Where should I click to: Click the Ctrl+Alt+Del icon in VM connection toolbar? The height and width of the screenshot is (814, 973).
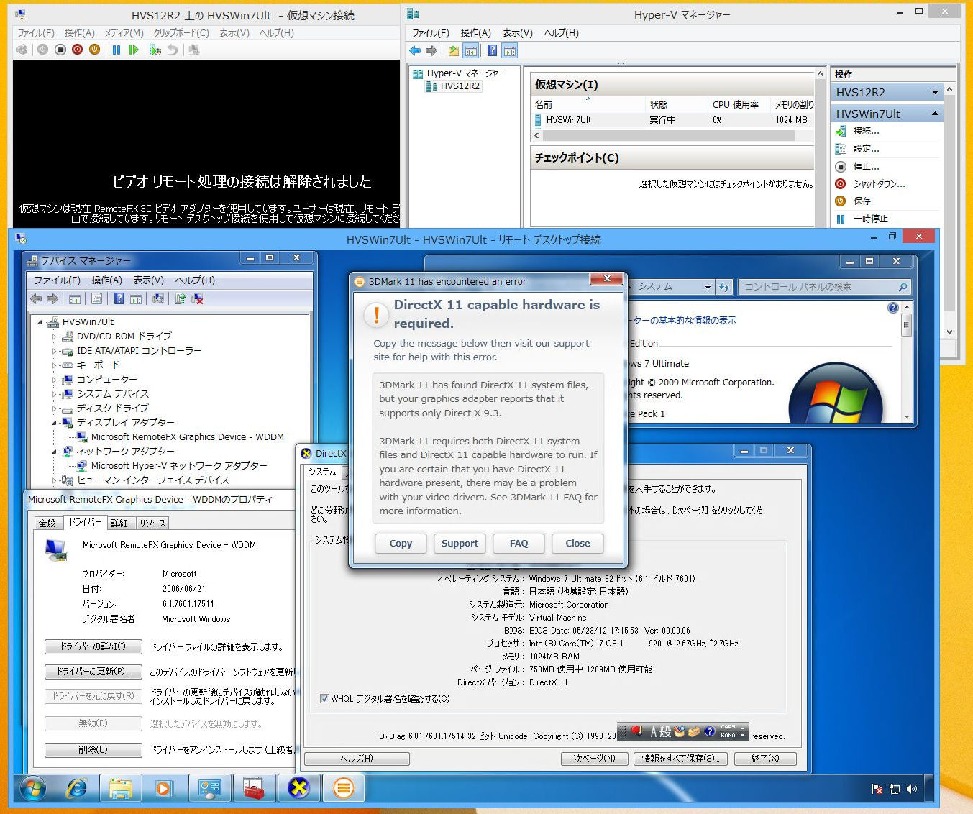(x=22, y=50)
